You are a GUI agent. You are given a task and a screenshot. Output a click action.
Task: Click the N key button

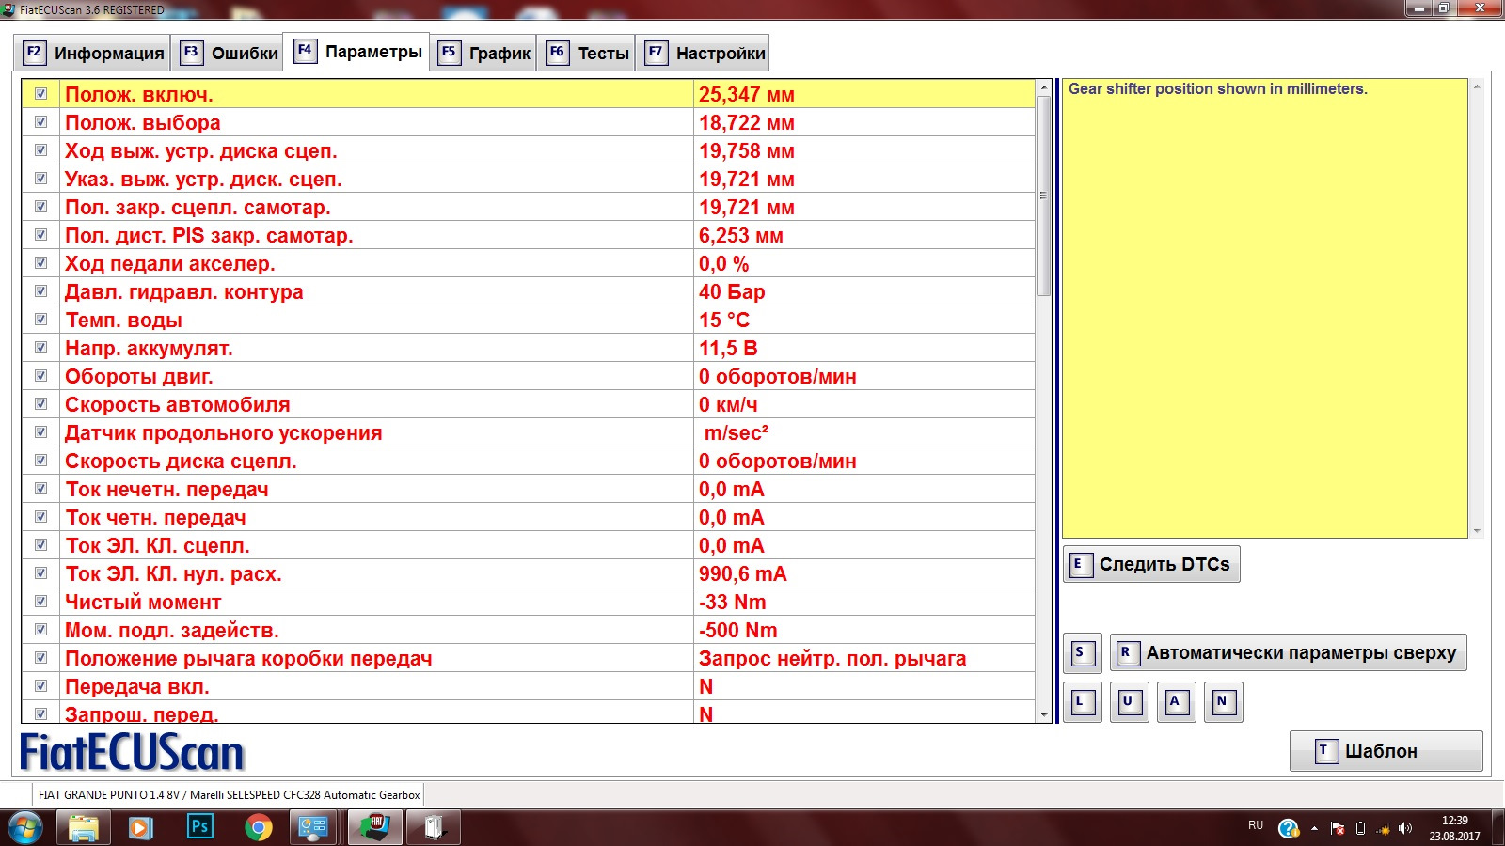coord(1223,701)
